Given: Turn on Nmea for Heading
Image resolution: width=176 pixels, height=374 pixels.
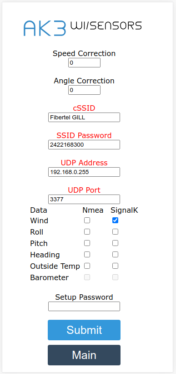Looking at the screenshot, I should (x=87, y=255).
